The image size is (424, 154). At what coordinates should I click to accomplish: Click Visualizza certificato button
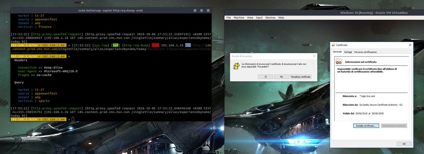pyautogui.click(x=301, y=76)
